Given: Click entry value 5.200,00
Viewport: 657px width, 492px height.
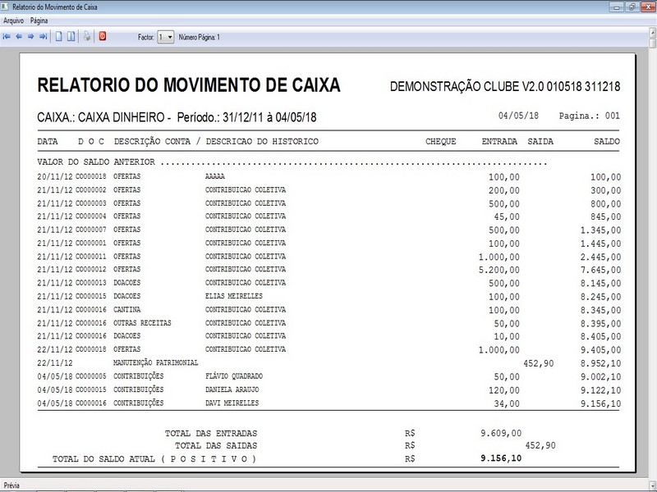Looking at the screenshot, I should point(499,271).
